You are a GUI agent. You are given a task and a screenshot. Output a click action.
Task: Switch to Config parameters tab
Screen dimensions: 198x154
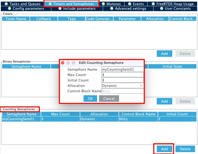tap(26, 9)
